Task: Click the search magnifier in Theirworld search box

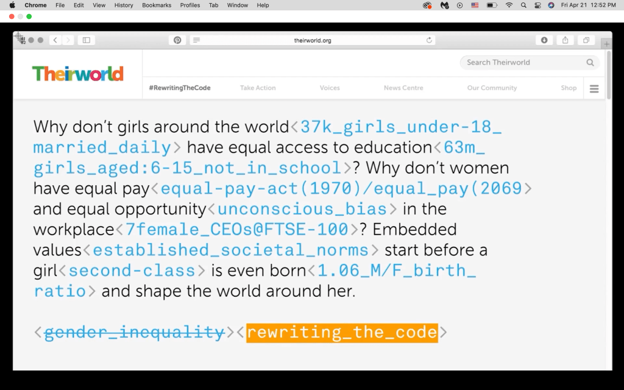Action: (590, 62)
